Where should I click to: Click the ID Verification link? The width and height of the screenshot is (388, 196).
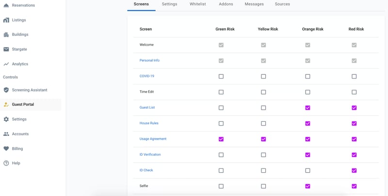pyautogui.click(x=150, y=154)
